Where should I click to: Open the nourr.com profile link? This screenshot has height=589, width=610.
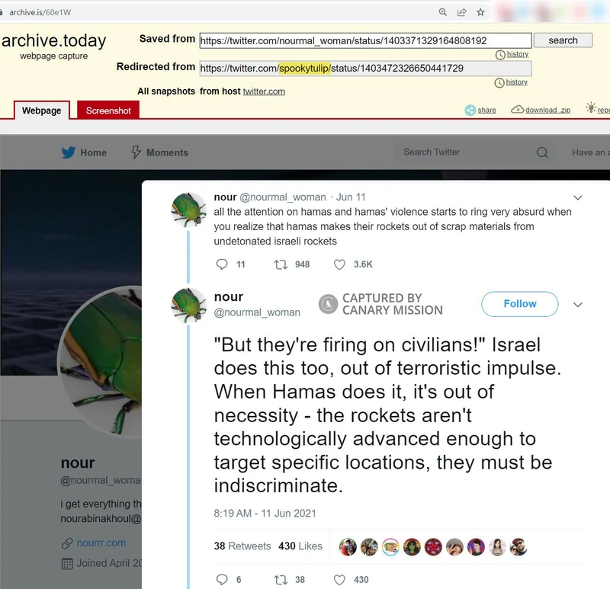(101, 543)
